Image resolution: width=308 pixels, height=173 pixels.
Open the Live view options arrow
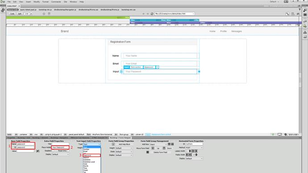click(x=31, y=14)
